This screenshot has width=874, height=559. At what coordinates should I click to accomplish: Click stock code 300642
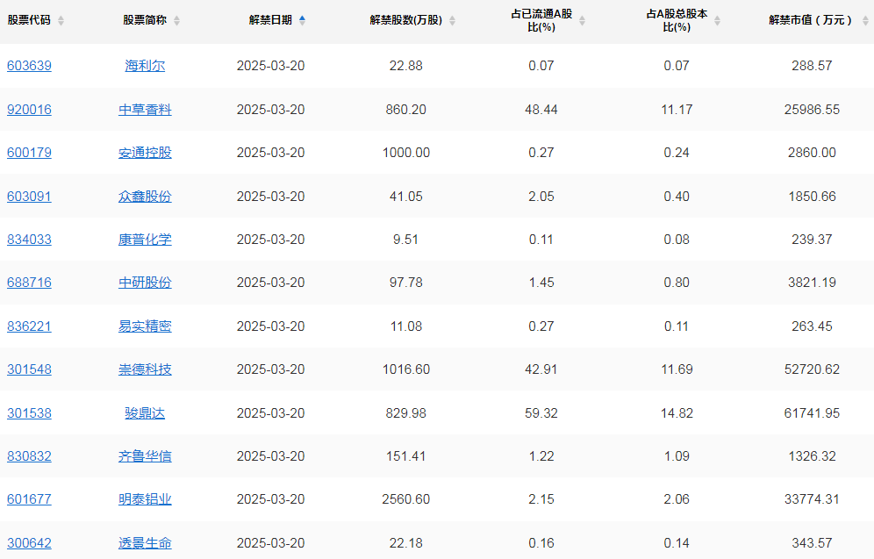[29, 543]
